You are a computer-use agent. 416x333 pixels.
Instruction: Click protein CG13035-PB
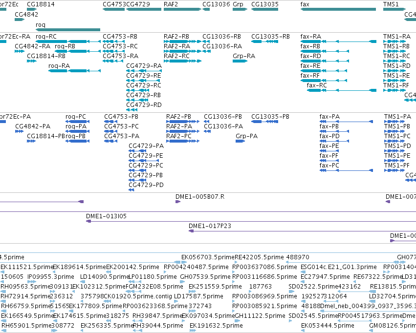click(265, 122)
